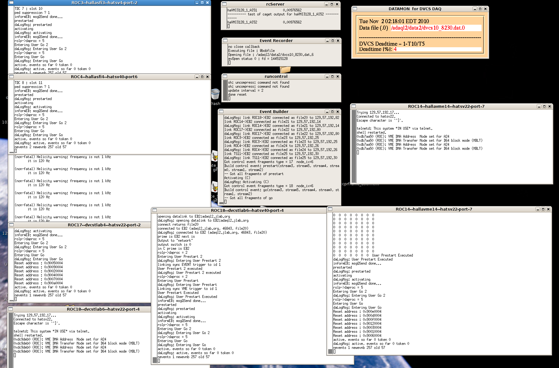559x368 pixels.
Task: Close the rcServer window
Action: pos(337,4)
